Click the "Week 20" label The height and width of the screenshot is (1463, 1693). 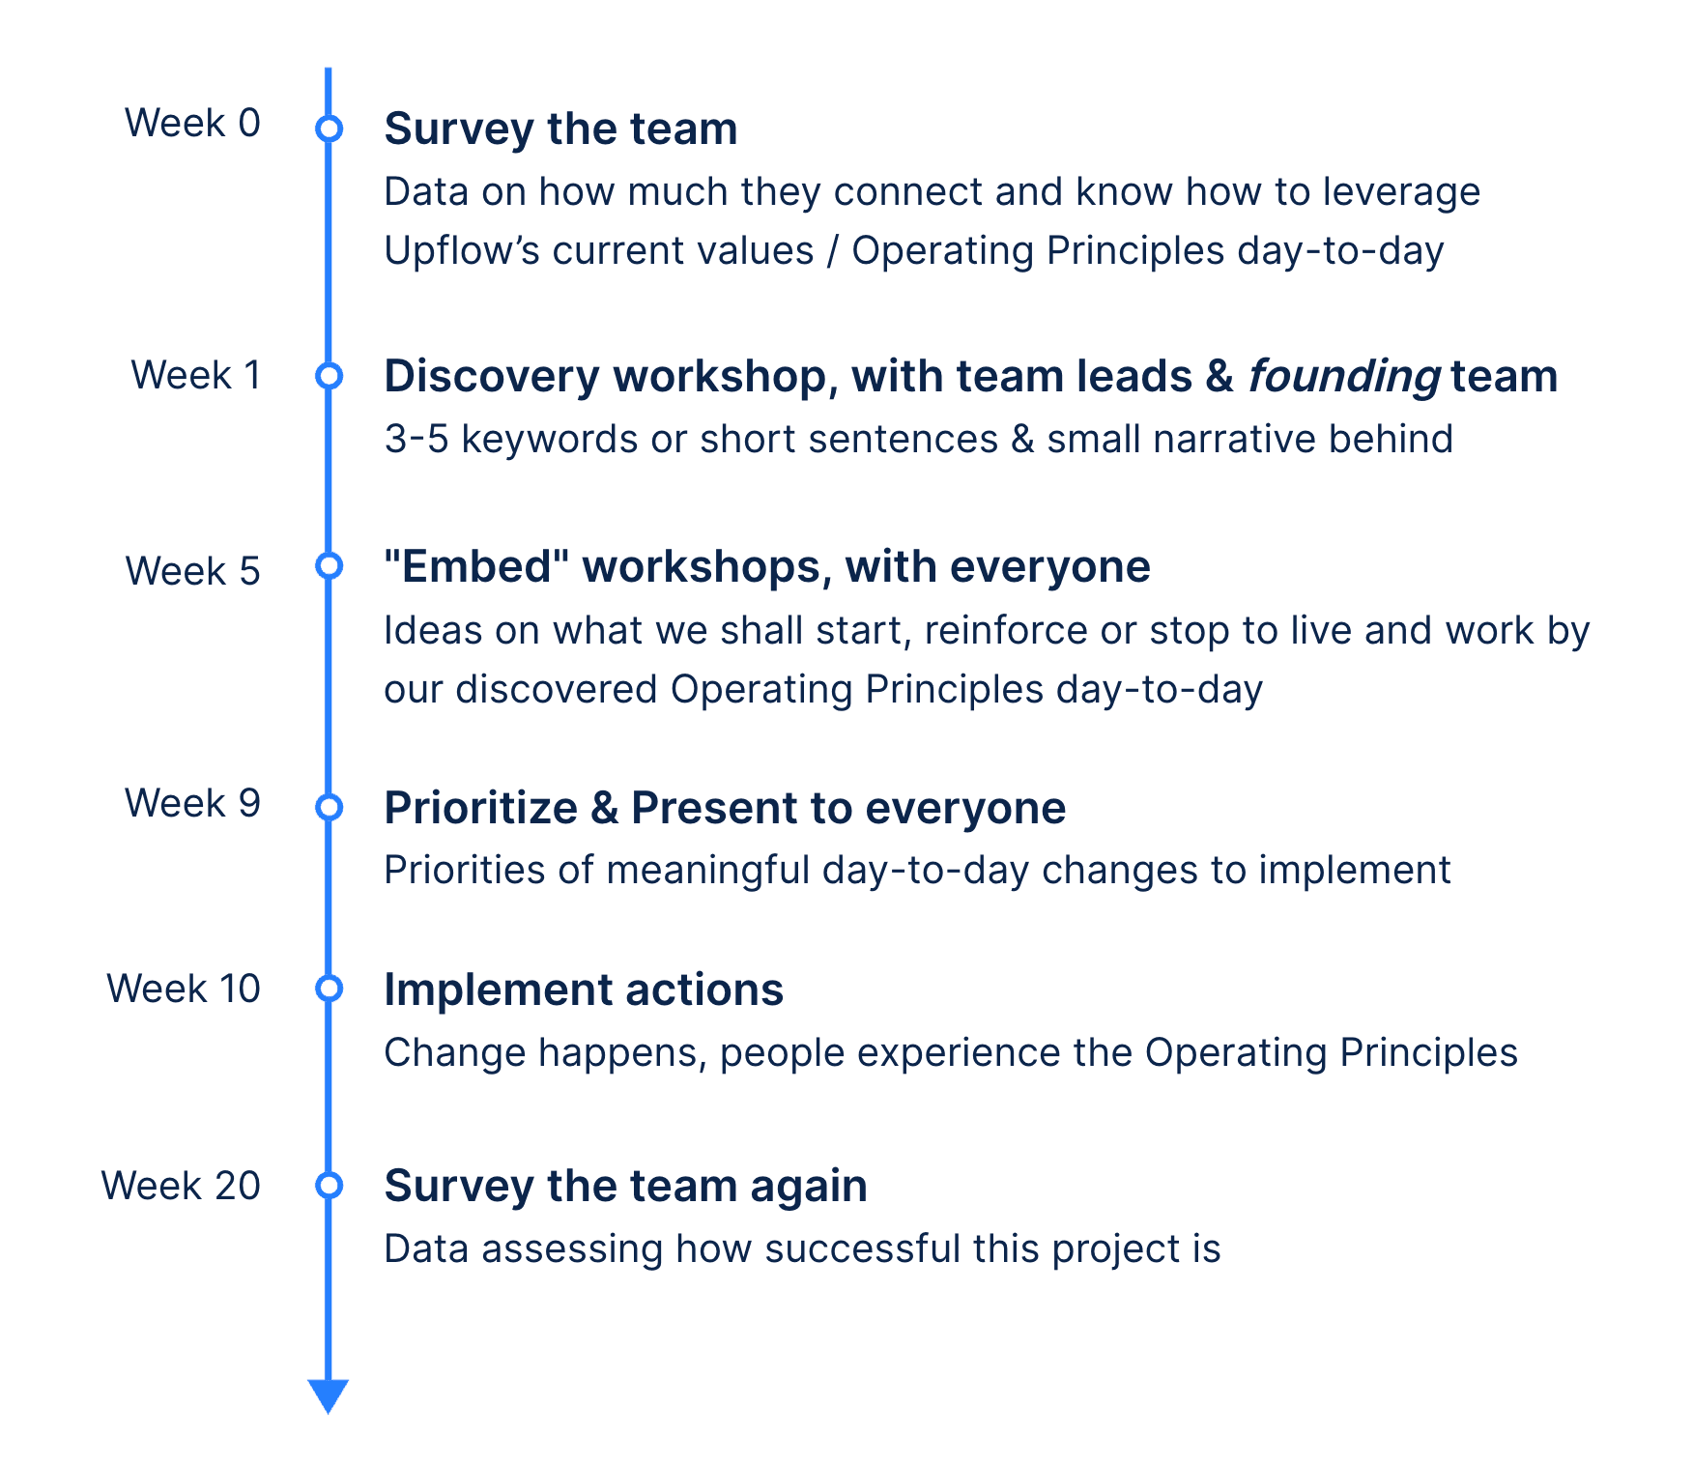tap(181, 1186)
